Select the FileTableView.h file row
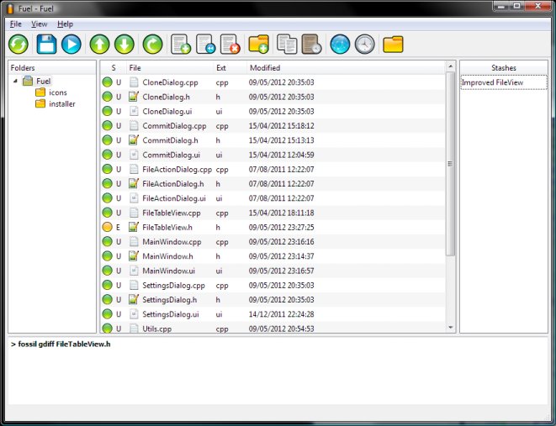 [x=167, y=227]
